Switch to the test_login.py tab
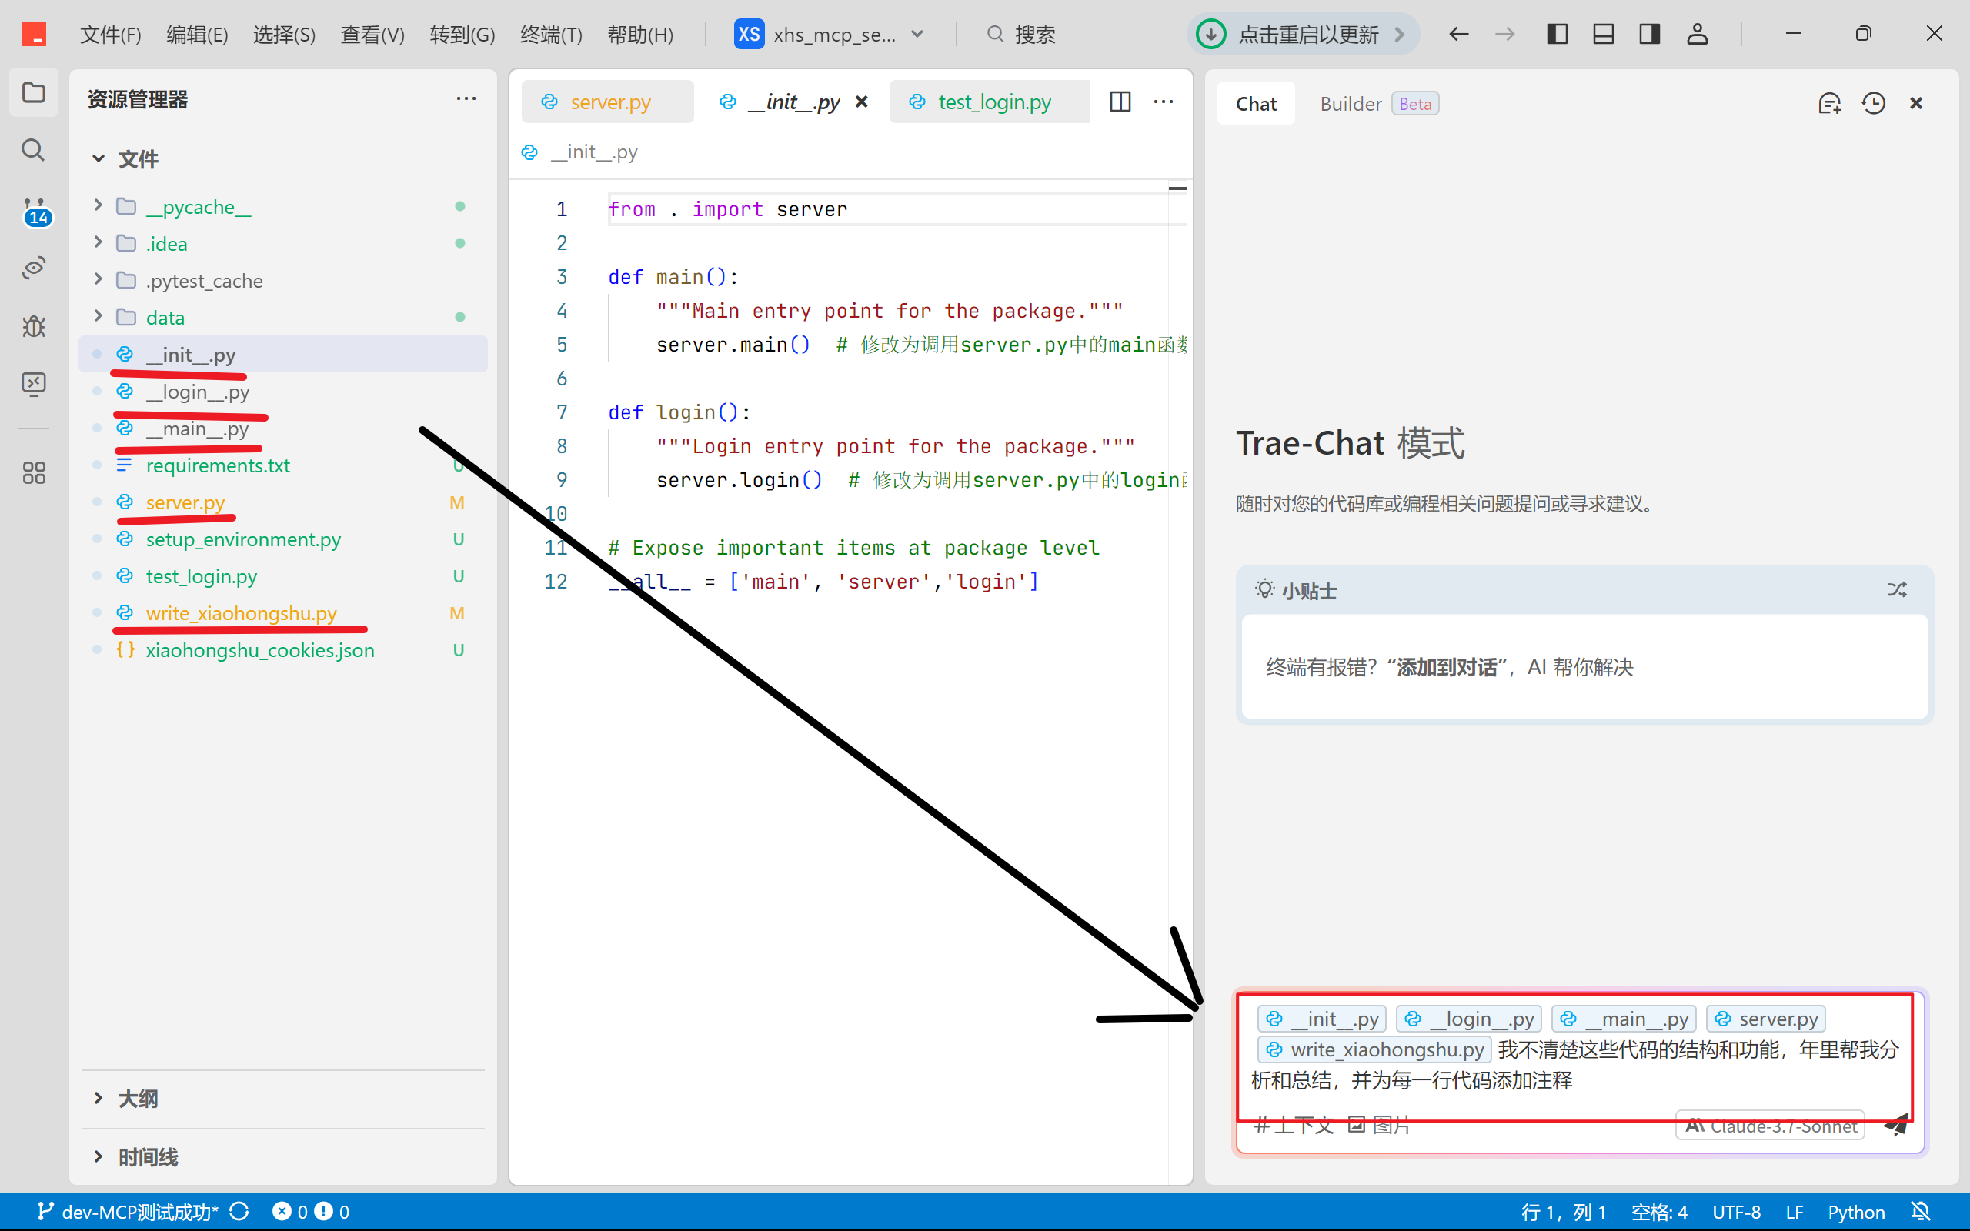1970x1231 pixels. click(x=993, y=102)
